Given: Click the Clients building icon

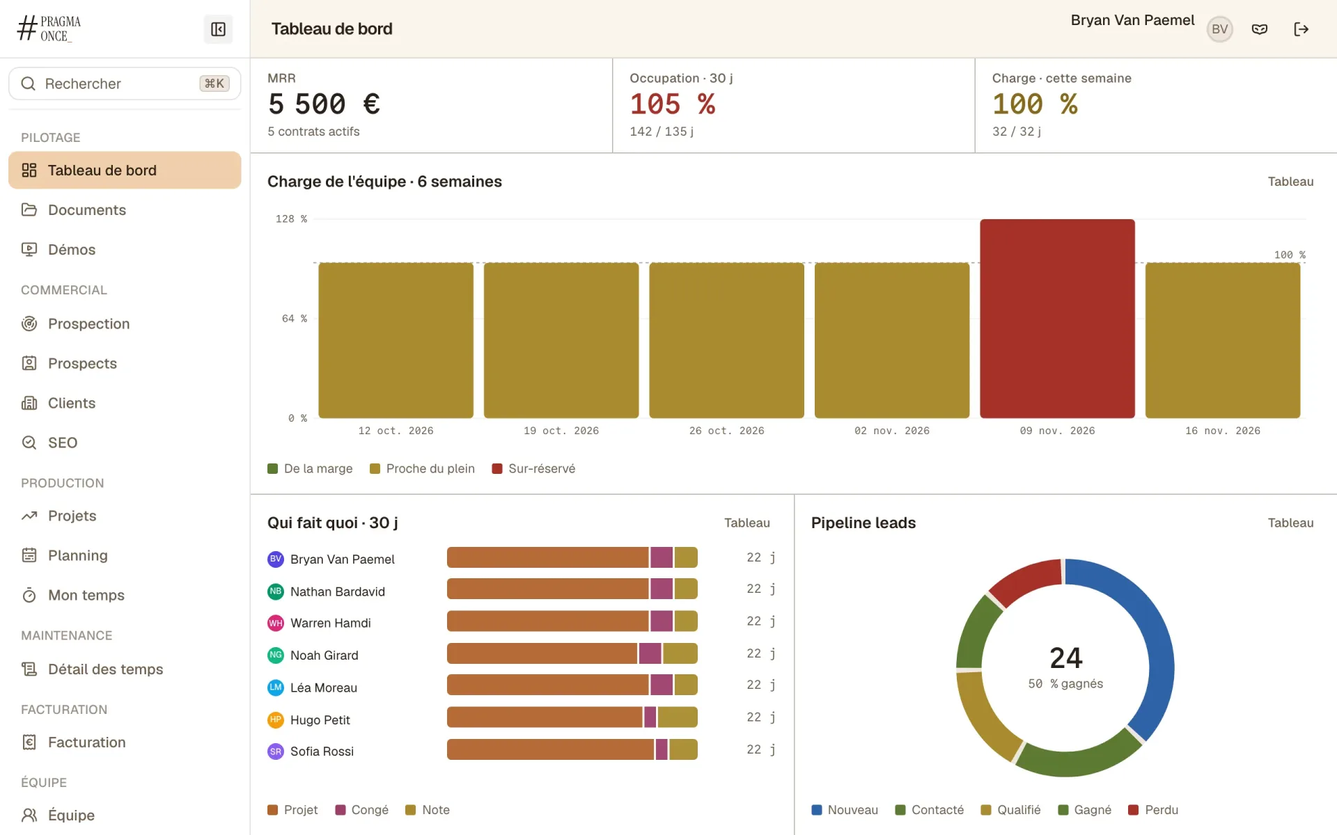Looking at the screenshot, I should point(29,403).
